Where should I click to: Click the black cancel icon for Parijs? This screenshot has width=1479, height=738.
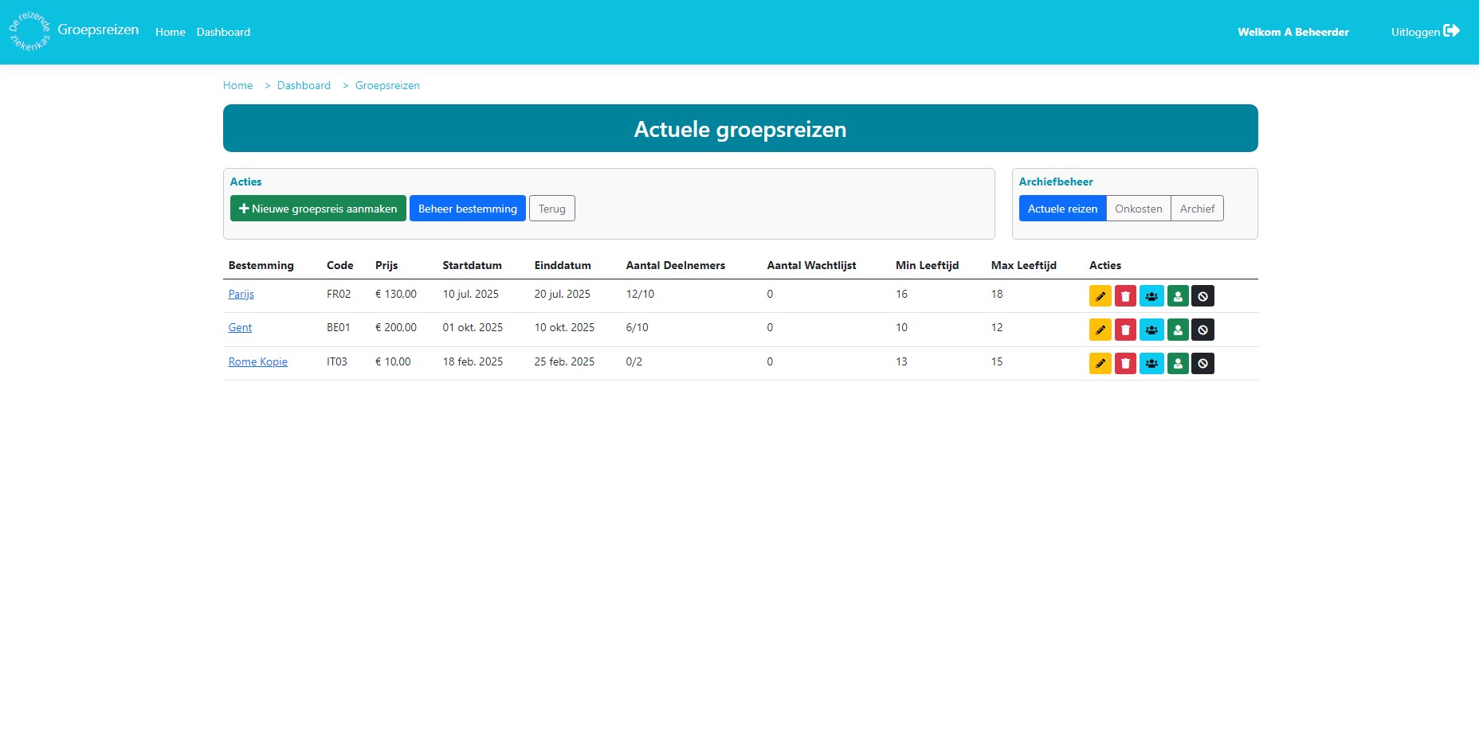point(1202,296)
